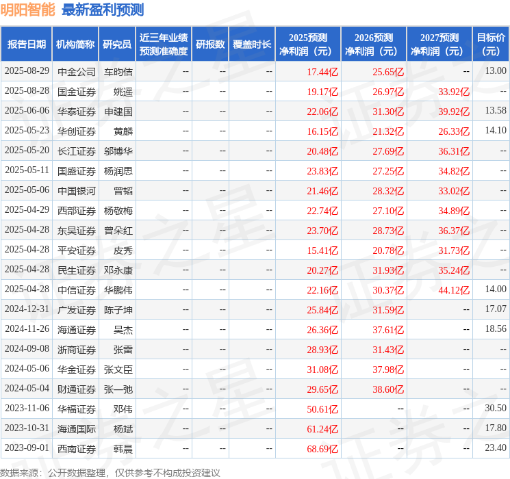Select the 25.65亿 profit value
Image resolution: width=510 pixels, height=479 pixels.
(388, 72)
